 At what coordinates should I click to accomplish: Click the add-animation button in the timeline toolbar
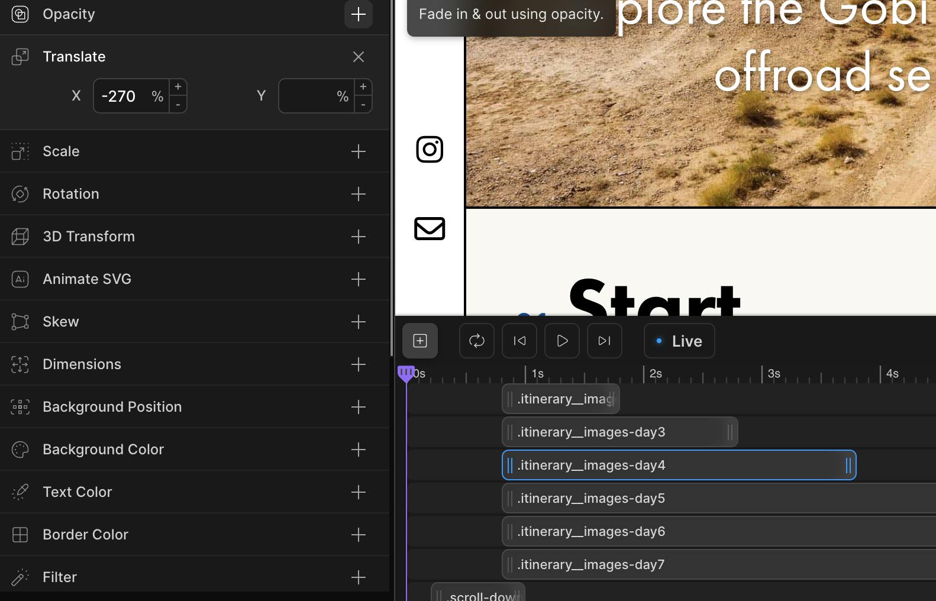[x=419, y=341]
